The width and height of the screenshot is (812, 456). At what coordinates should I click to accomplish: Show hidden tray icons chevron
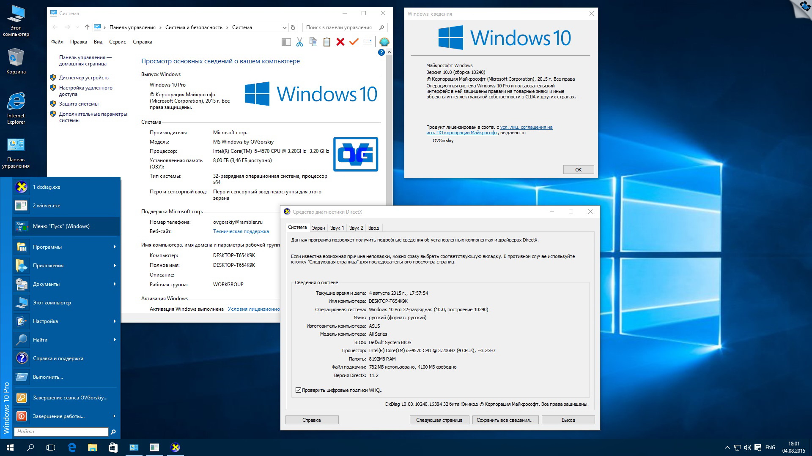coord(727,448)
